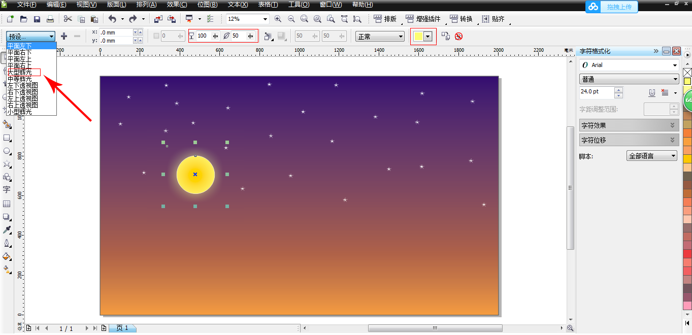
Task: Select the Text tool (字)
Action: pyautogui.click(x=7, y=190)
